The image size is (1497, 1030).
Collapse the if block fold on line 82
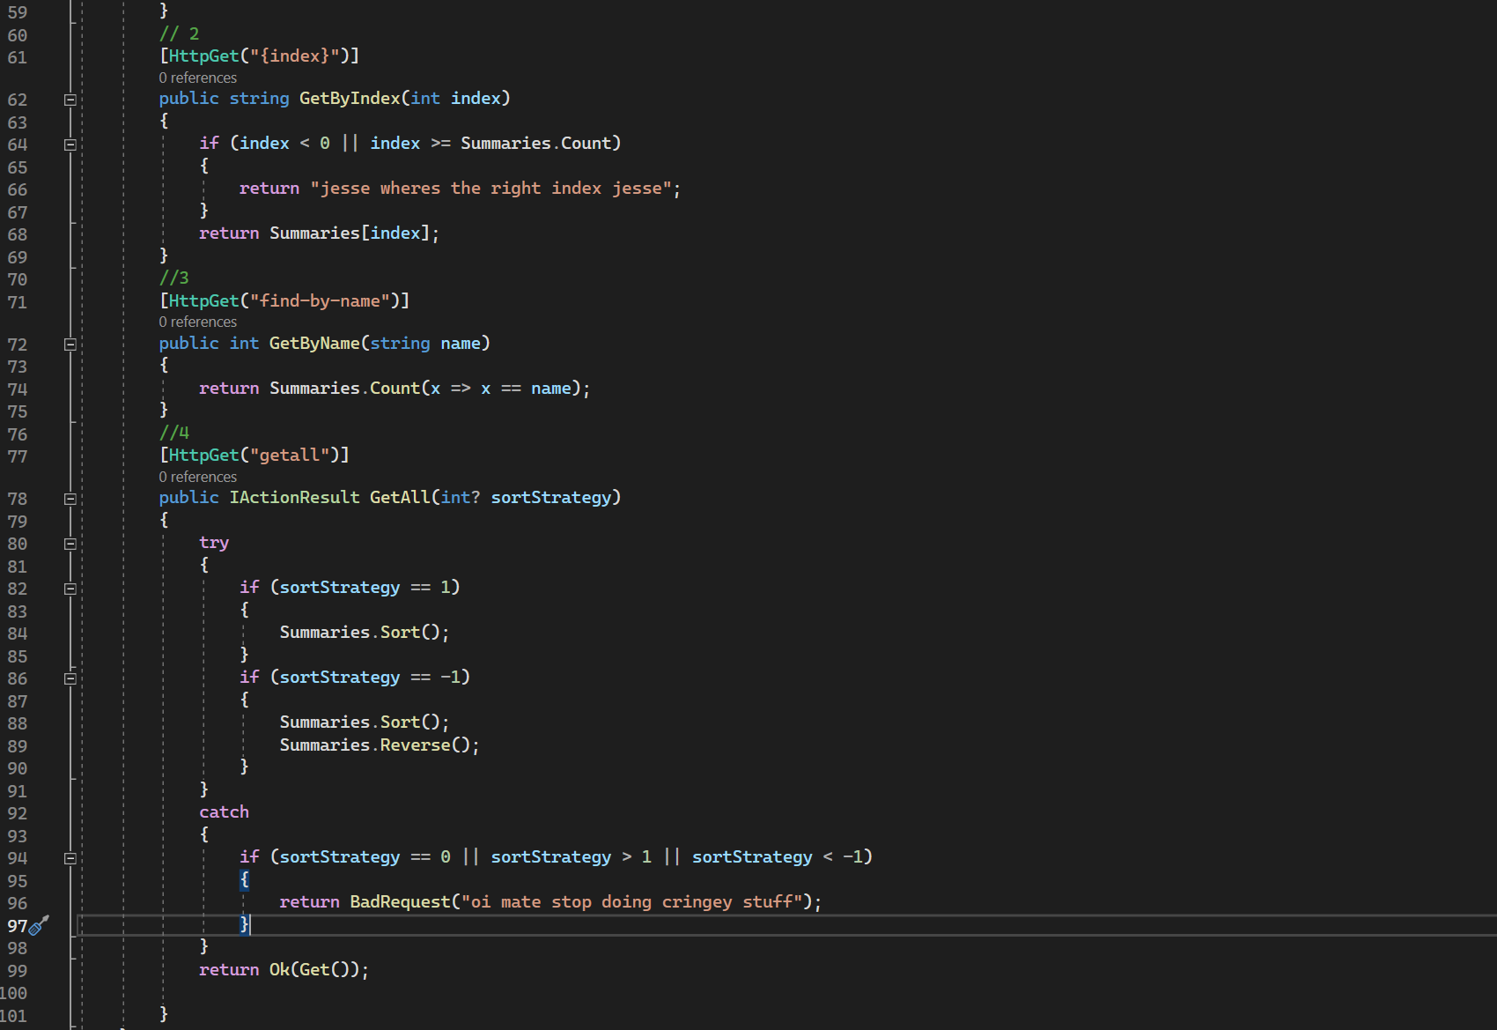click(70, 587)
